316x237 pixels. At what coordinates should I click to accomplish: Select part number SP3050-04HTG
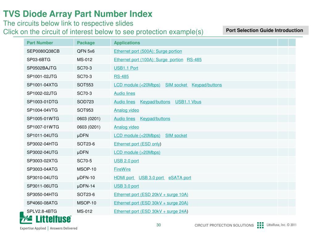coord(42,195)
